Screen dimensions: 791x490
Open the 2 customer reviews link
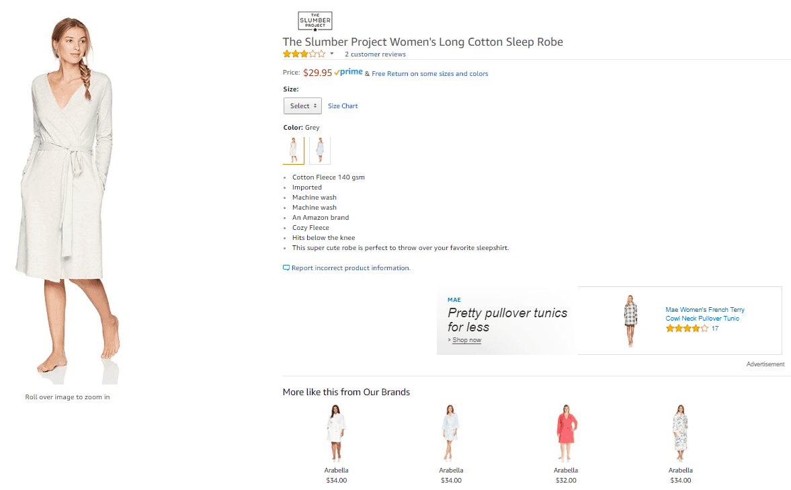coord(375,54)
